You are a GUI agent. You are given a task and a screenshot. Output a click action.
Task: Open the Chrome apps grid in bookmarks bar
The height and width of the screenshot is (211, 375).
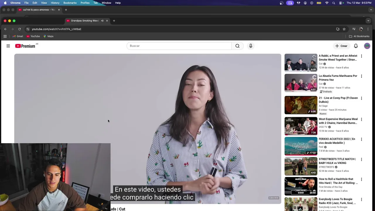[x=5, y=36]
